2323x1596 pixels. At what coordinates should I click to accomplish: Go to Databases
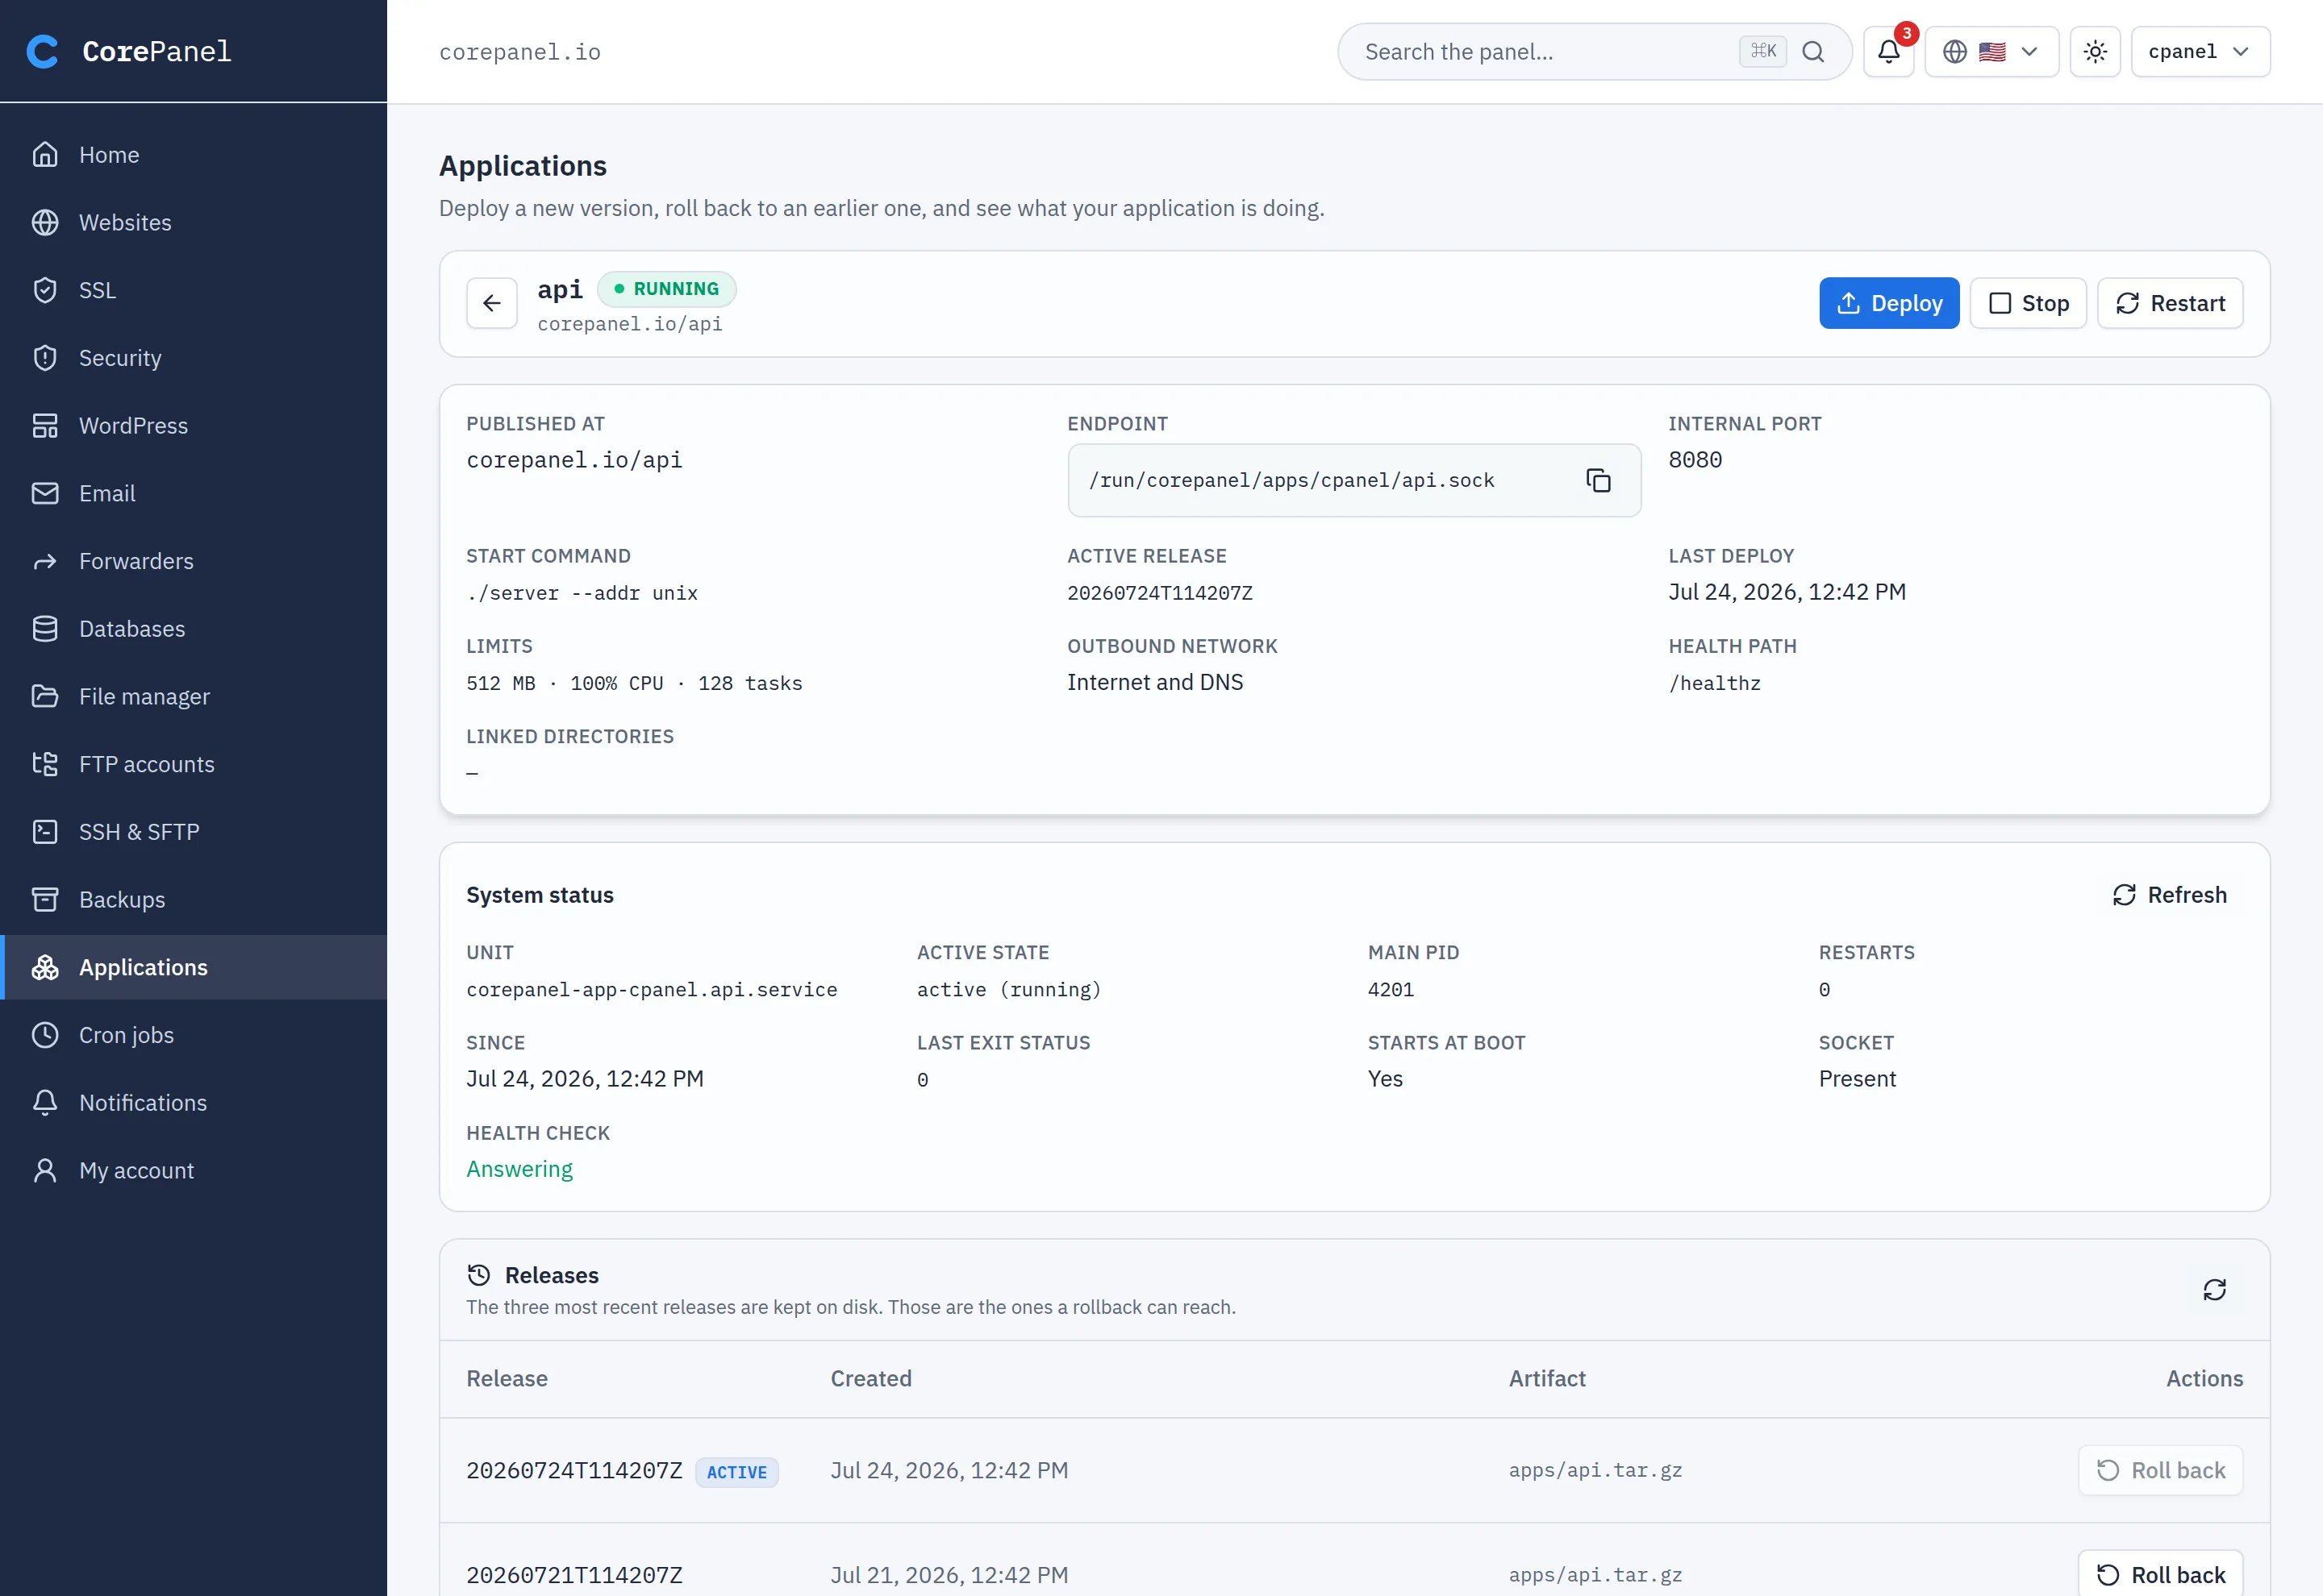[x=193, y=629]
